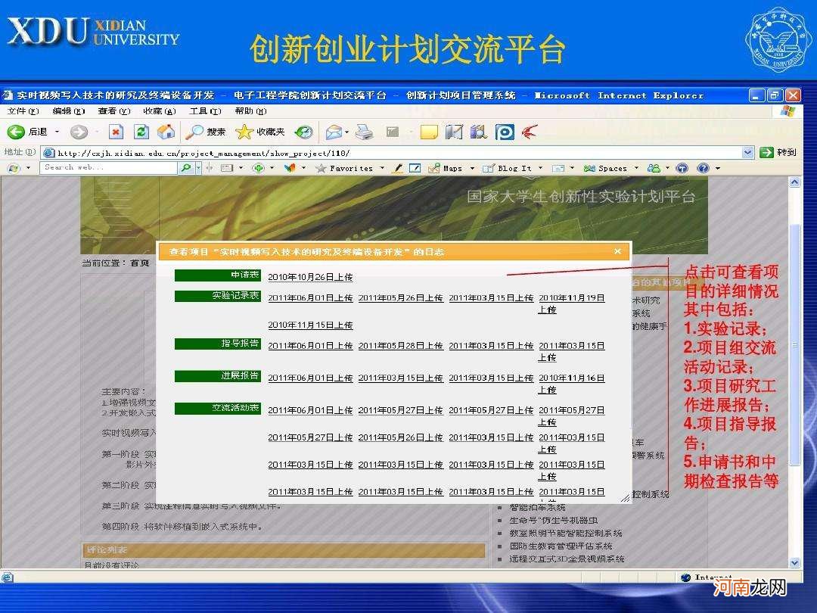Stop loading with the red X icon
Viewport: 817px width, 613px height.
115,130
